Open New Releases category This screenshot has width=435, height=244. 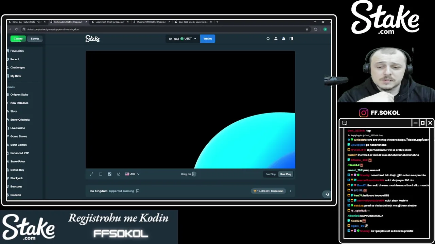pyautogui.click(x=19, y=103)
